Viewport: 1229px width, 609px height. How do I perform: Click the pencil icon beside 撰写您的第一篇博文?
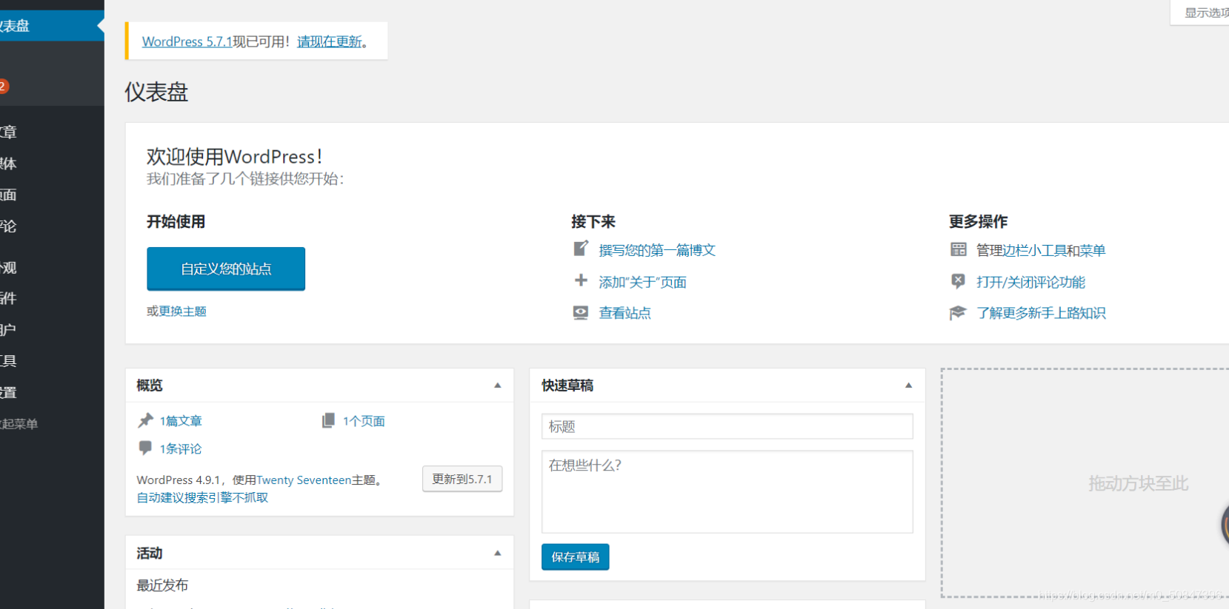(581, 249)
